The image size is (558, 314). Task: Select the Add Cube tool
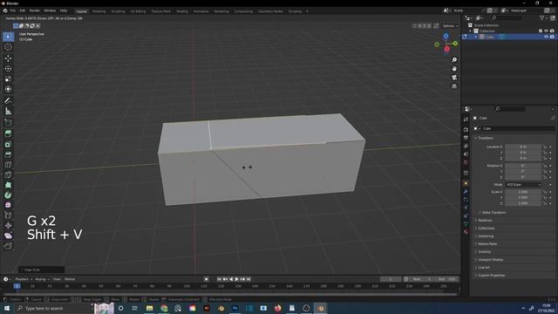pos(8,123)
